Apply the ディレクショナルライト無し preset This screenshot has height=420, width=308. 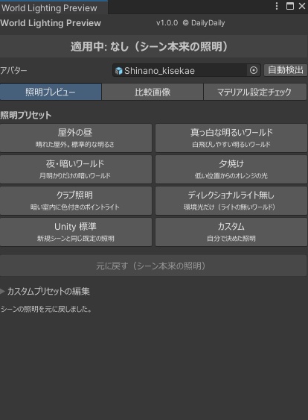tap(231, 201)
